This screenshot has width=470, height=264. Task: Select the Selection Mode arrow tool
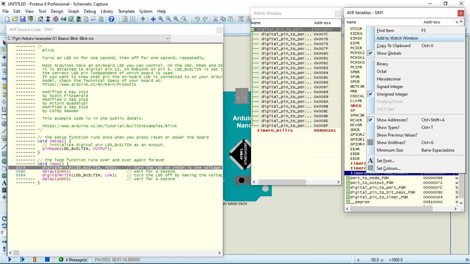pyautogui.click(x=4, y=43)
